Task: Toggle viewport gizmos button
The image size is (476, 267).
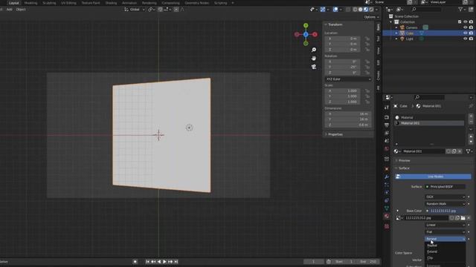Action: click(323, 10)
